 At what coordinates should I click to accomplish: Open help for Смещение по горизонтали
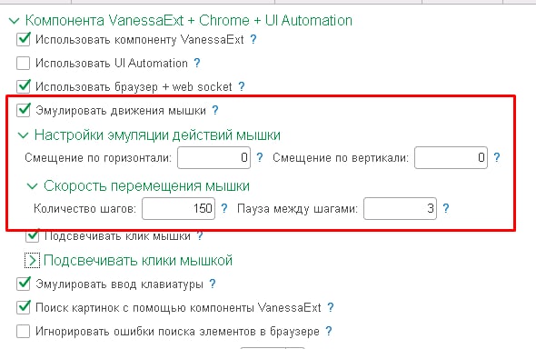pyautogui.click(x=260, y=157)
